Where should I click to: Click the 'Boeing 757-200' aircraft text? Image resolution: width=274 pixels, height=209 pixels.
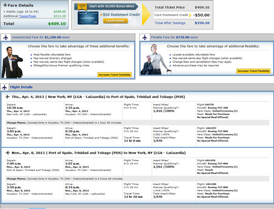tap(218, 108)
